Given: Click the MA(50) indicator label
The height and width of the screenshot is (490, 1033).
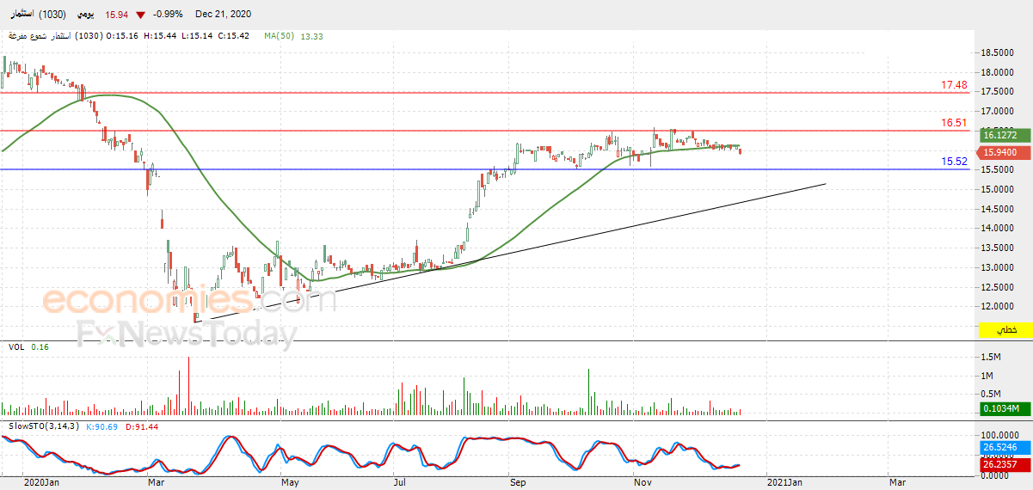Looking at the screenshot, I should point(280,36).
